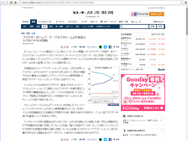Click the browser reload icon
188x141 pixels.
tap(11, 2)
